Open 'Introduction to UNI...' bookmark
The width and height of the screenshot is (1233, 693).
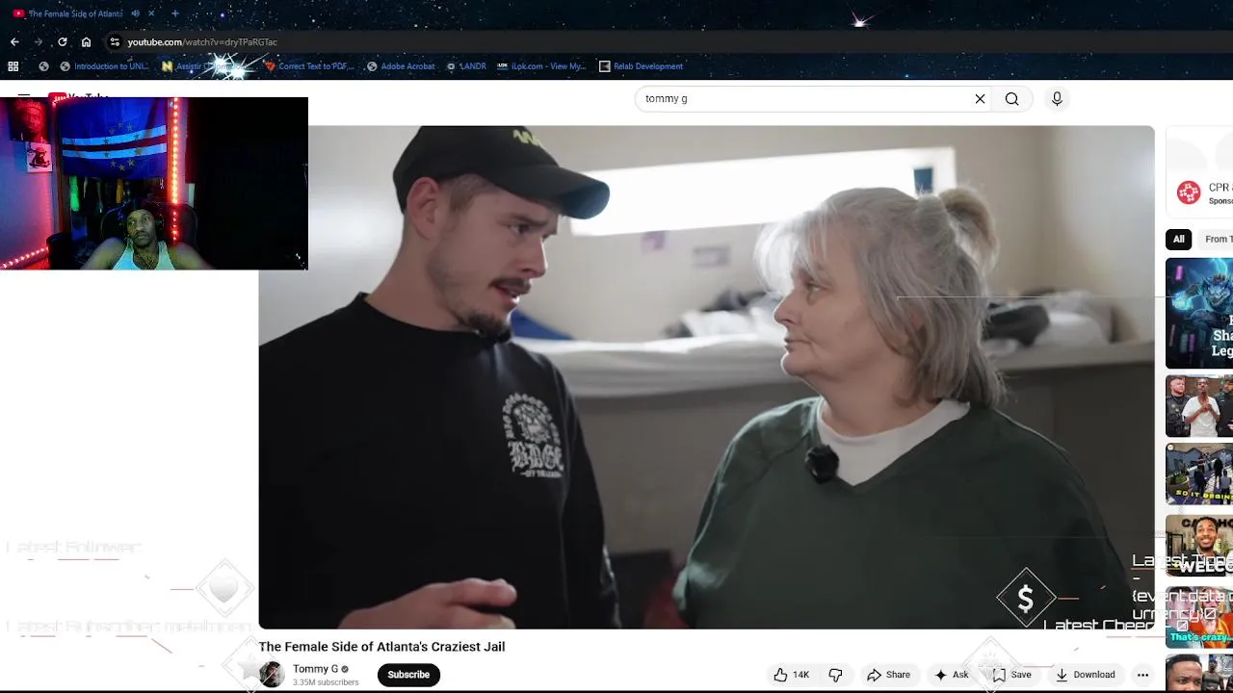[105, 66]
